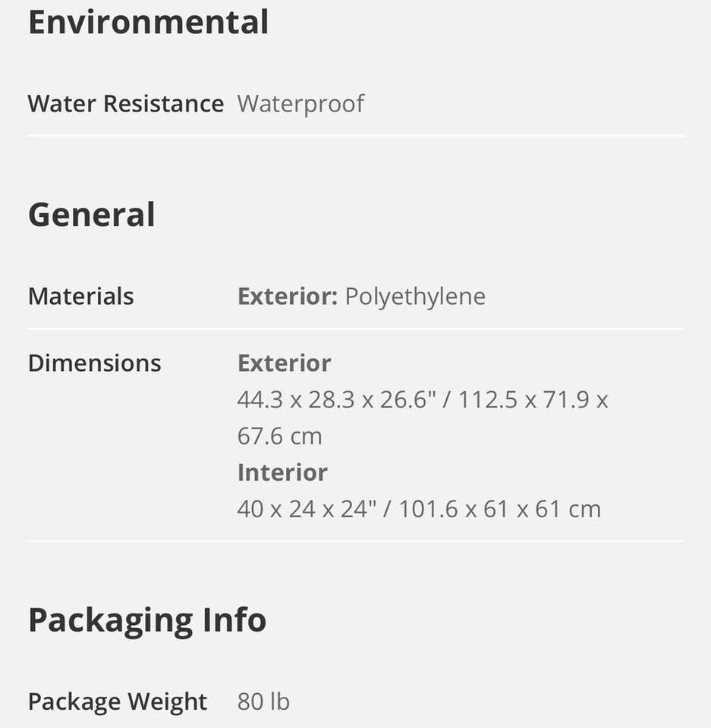Click the Polyethylene material value
This screenshot has width=711, height=728.
coord(415,296)
